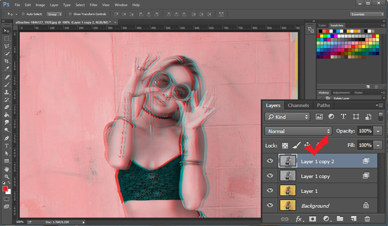This screenshot has width=388, height=226.
Task: Click Link Layers icon in Layers panel
Action: (x=285, y=219)
